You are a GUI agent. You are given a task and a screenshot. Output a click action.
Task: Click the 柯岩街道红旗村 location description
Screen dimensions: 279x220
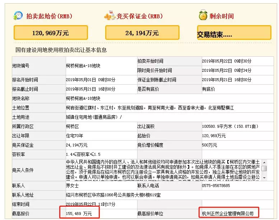150,108
